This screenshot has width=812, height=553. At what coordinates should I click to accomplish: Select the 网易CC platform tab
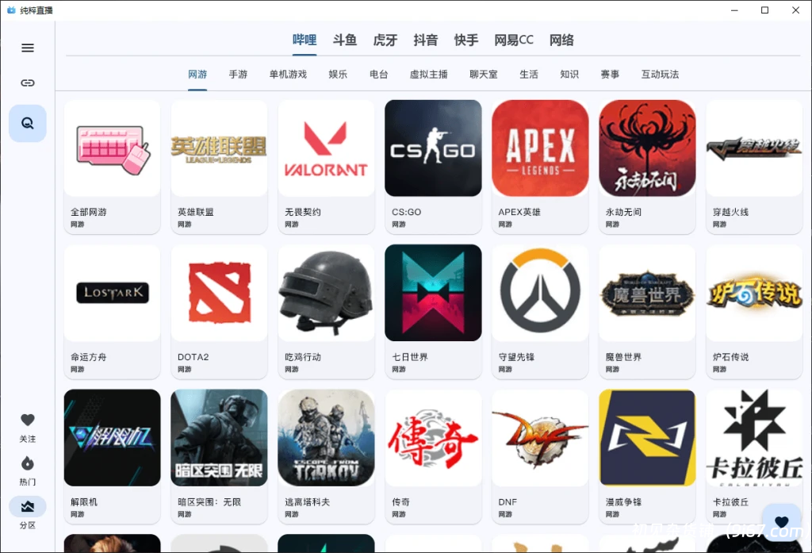(514, 40)
